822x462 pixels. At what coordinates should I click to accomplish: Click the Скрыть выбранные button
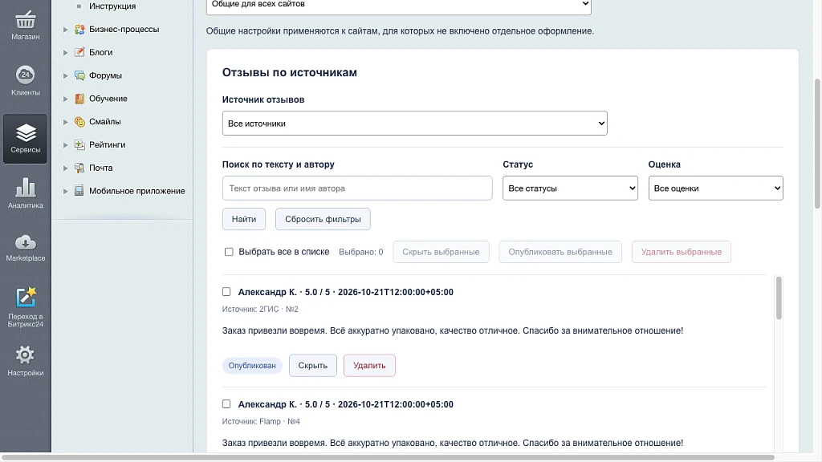(441, 252)
